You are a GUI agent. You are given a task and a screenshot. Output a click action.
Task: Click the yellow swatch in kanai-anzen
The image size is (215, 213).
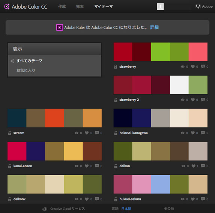[x=73, y=151]
